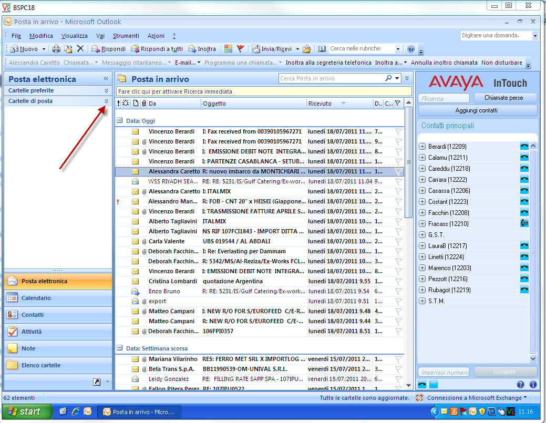Expand contact Calamu (12211)
The image size is (546, 423).
pyautogui.click(x=422, y=157)
